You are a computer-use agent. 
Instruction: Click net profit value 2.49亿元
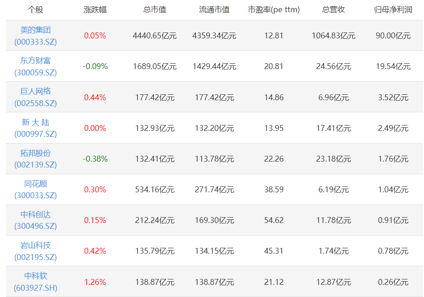pos(393,128)
